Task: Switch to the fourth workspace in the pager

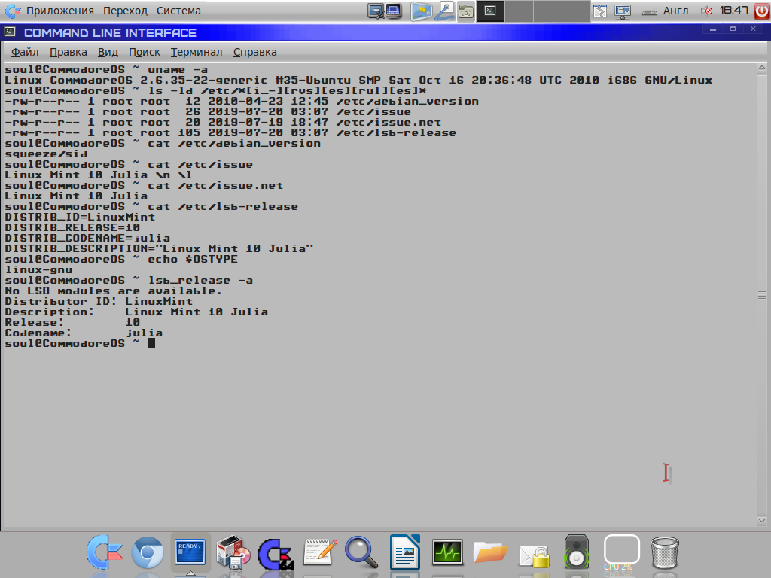Action: coord(576,11)
